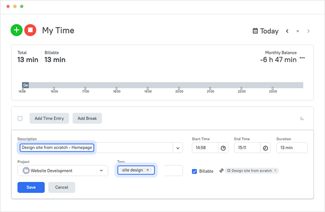
Task: Click the Duration field showing 13 min
Action: pos(292,148)
